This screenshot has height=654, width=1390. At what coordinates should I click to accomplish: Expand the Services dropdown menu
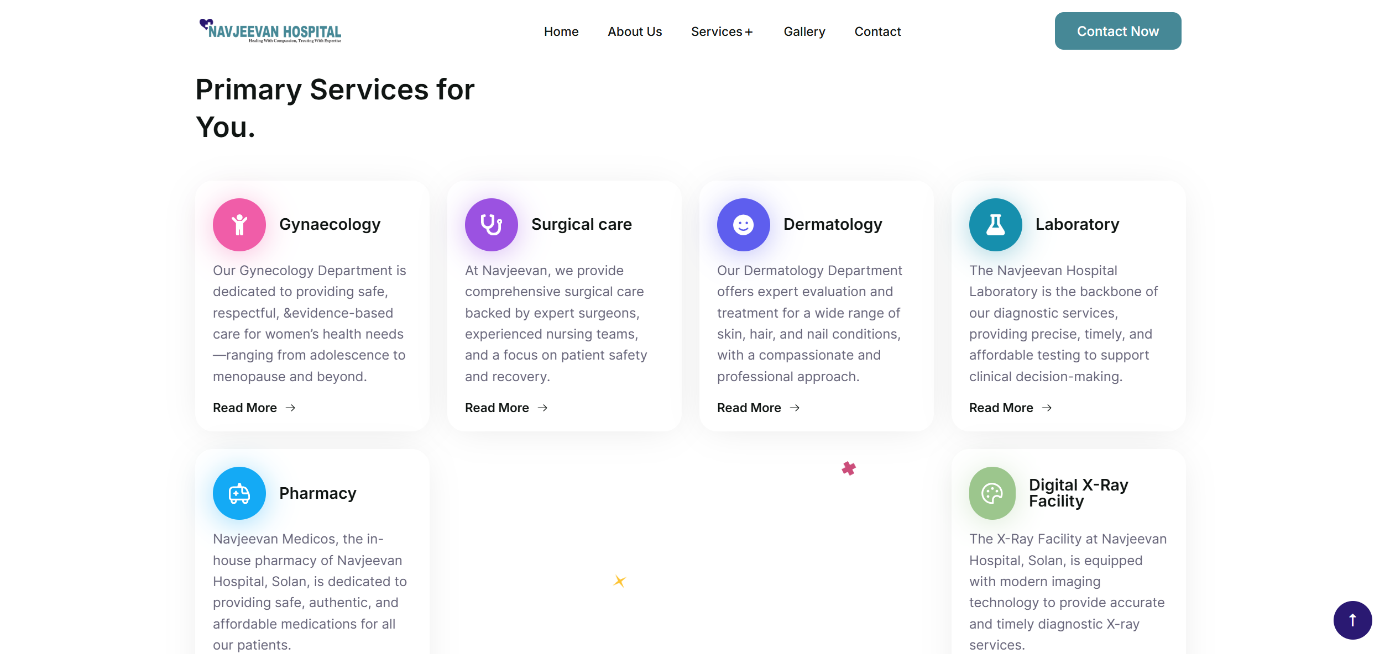(722, 32)
